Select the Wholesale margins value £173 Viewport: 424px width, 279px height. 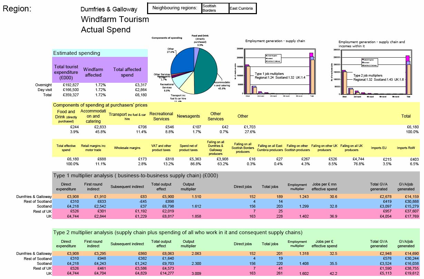[142, 159]
